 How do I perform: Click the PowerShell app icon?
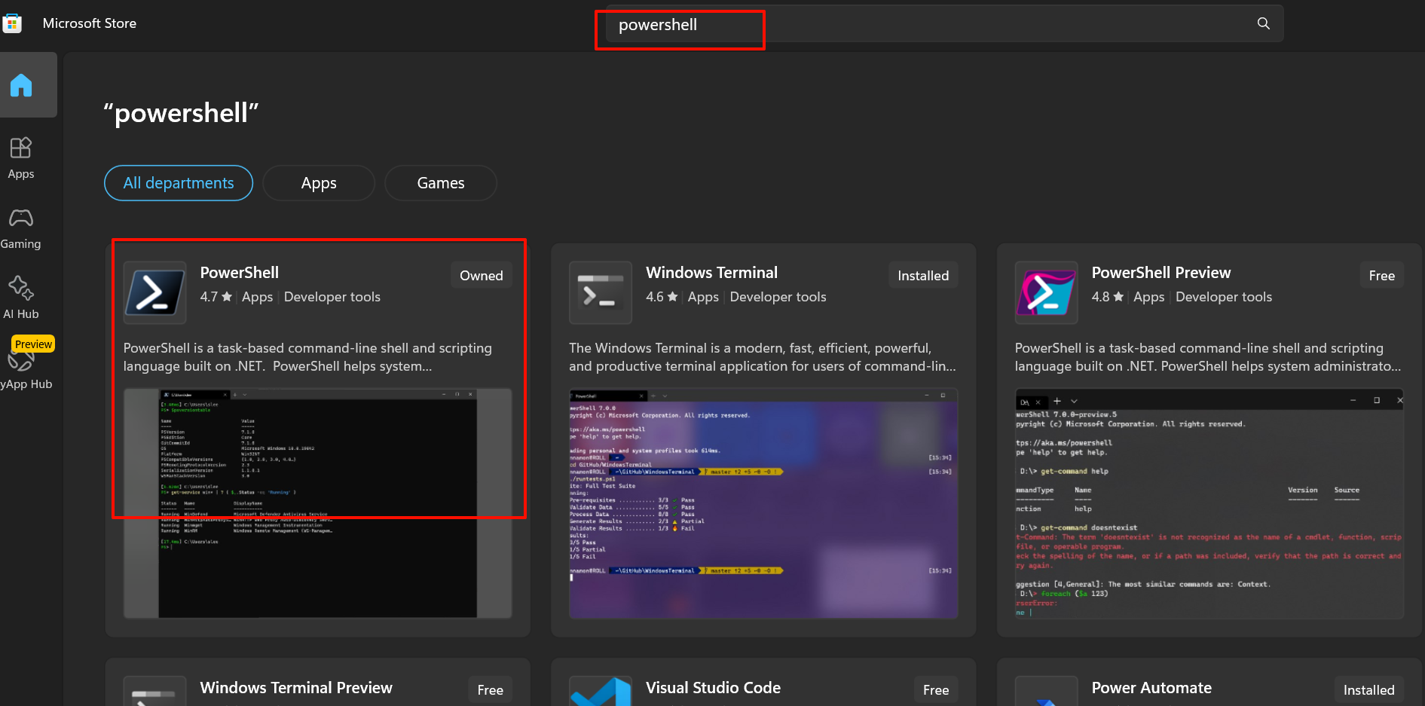click(154, 292)
